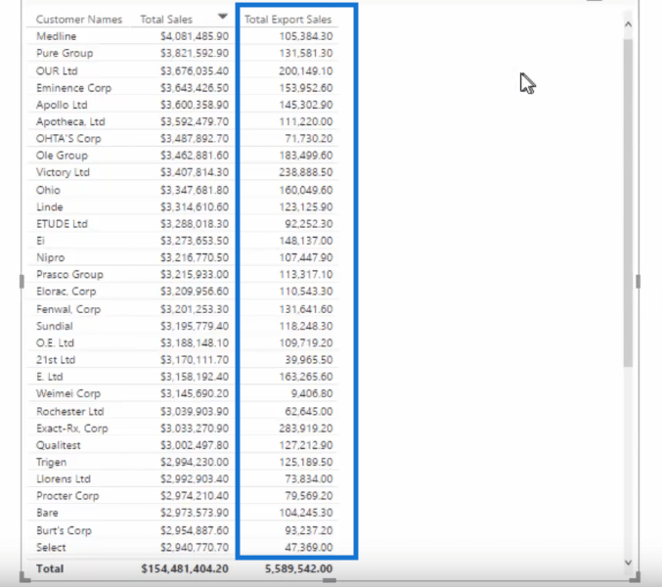662x587 pixels.
Task: Click the 39,965.50 export sales value
Action: point(309,360)
